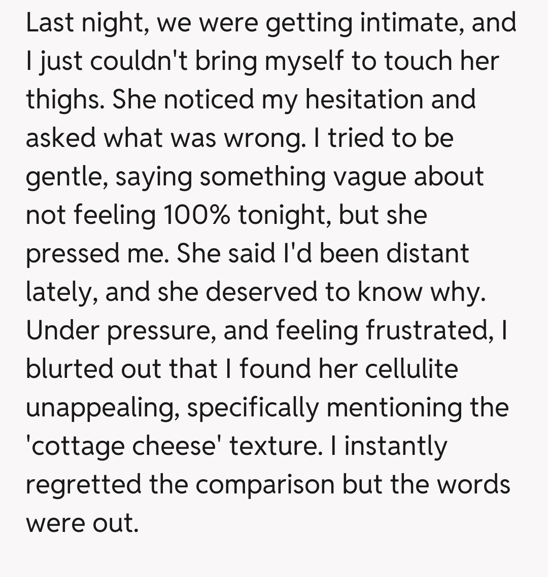548x577 pixels.
Task: Click the word "comparison" near the end
Action: click(x=265, y=484)
